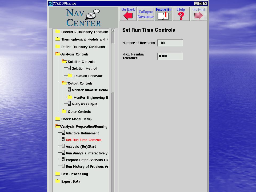Select Run History of Previous text

click(x=87, y=167)
